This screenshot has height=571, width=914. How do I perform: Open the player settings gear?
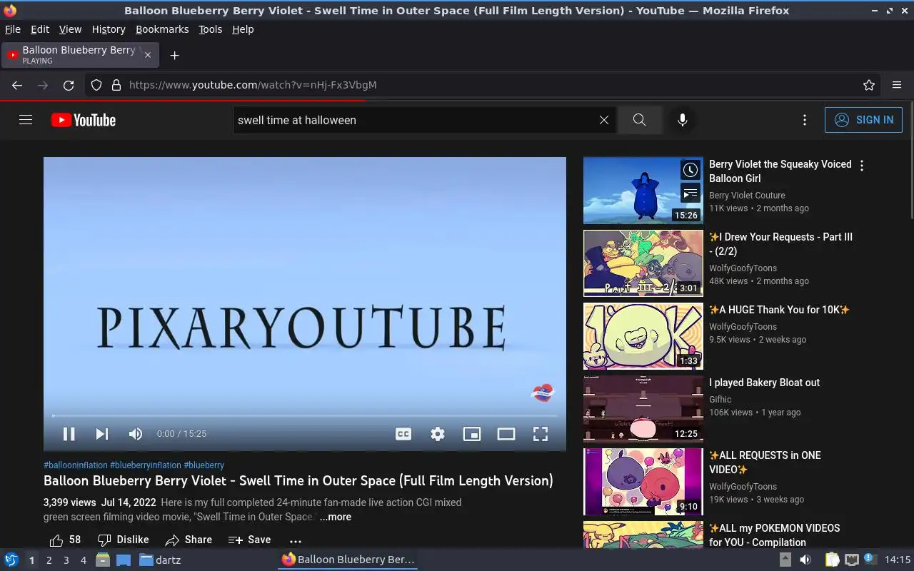click(x=438, y=433)
